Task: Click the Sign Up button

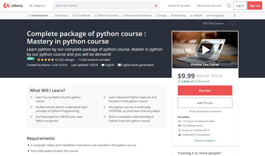Action: [254, 6]
